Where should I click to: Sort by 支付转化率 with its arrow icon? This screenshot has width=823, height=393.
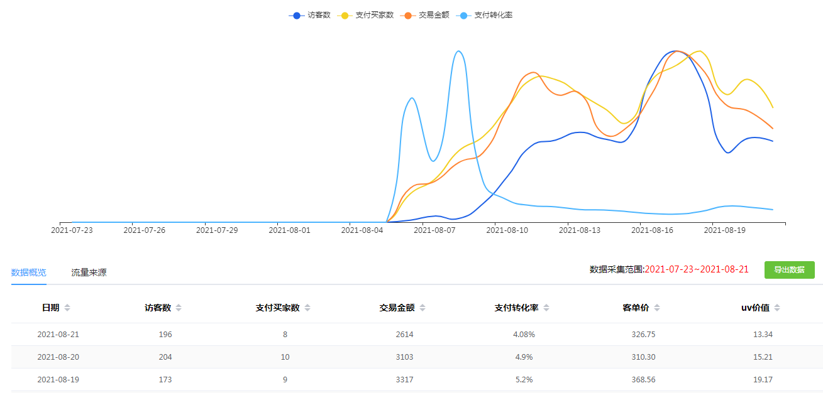[546, 308]
